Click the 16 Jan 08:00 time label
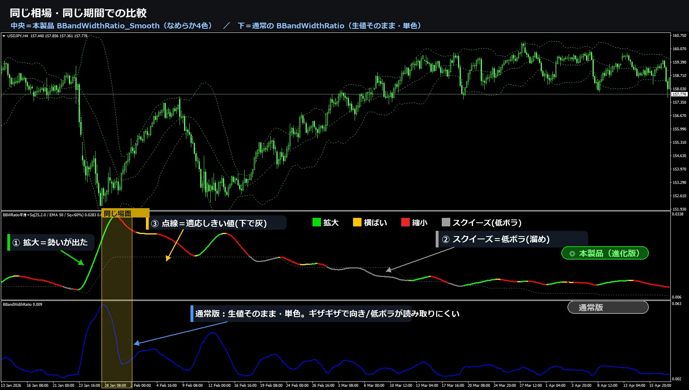 pyautogui.click(x=37, y=386)
